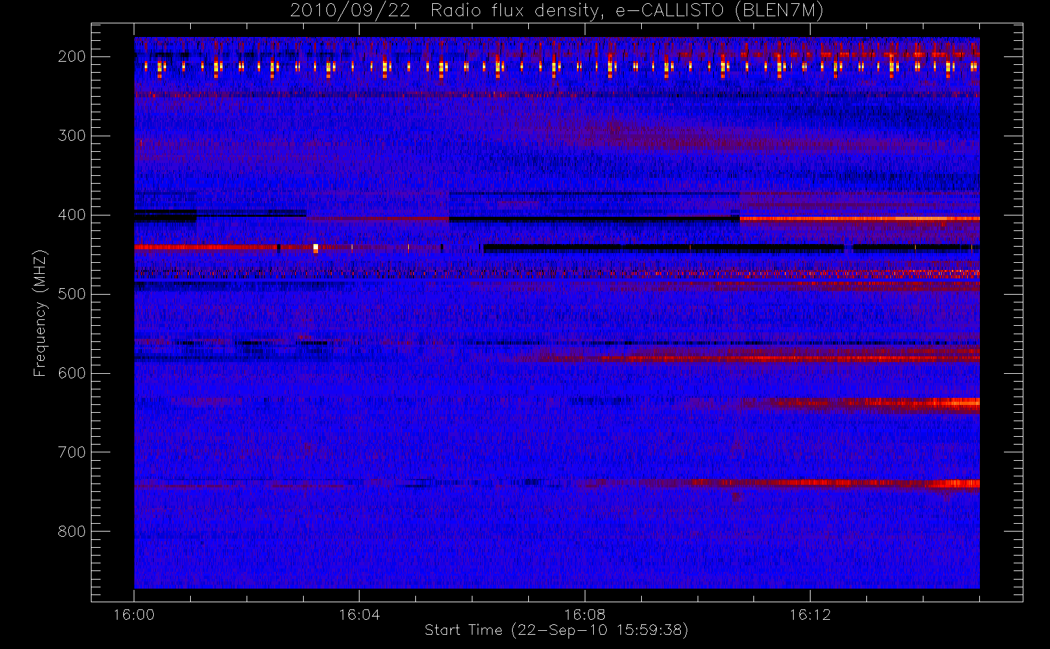Select the 200 frequency tick label
The width and height of the screenshot is (1050, 649).
point(72,56)
